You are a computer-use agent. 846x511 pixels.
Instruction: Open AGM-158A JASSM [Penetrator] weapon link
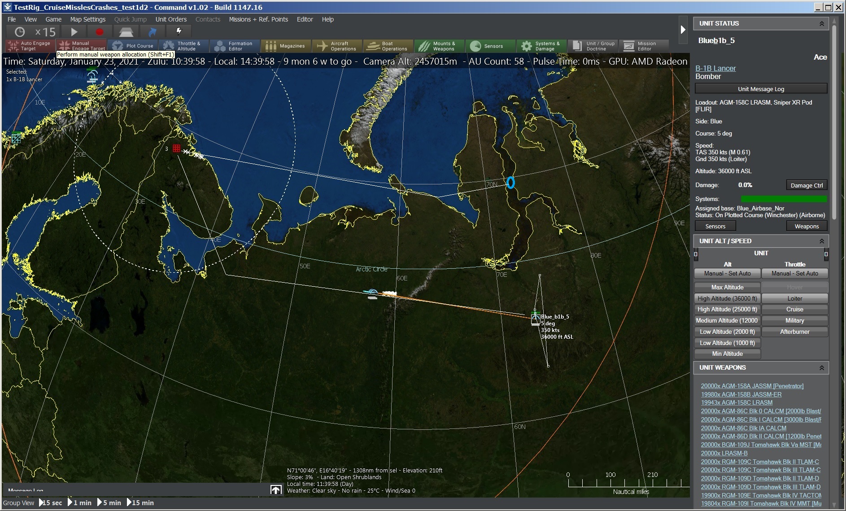[752, 386]
